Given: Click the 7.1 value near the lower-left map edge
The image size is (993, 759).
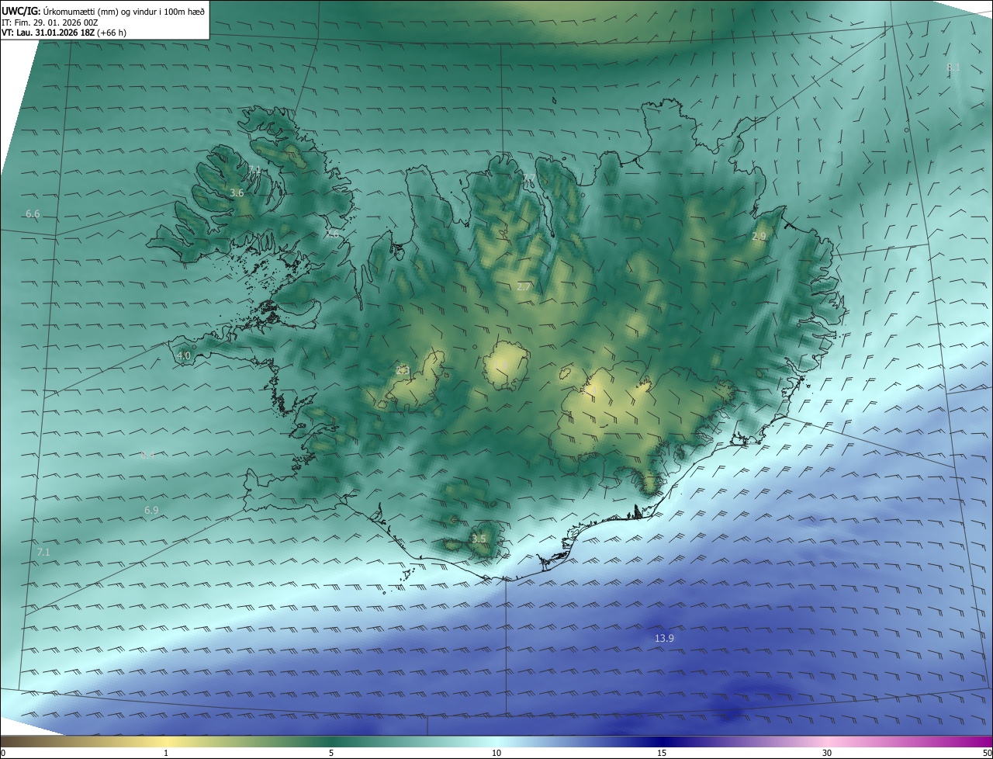Looking at the screenshot, I should pyautogui.click(x=43, y=552).
